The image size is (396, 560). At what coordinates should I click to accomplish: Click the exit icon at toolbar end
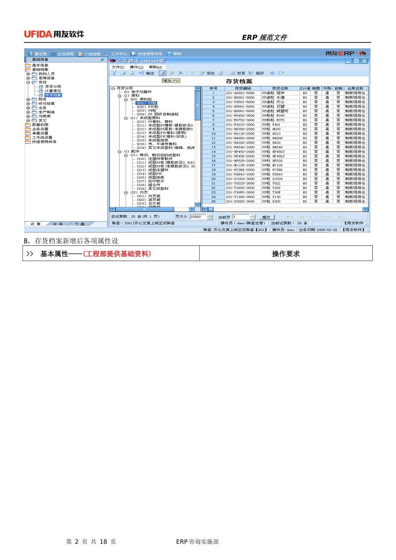coord(281,73)
